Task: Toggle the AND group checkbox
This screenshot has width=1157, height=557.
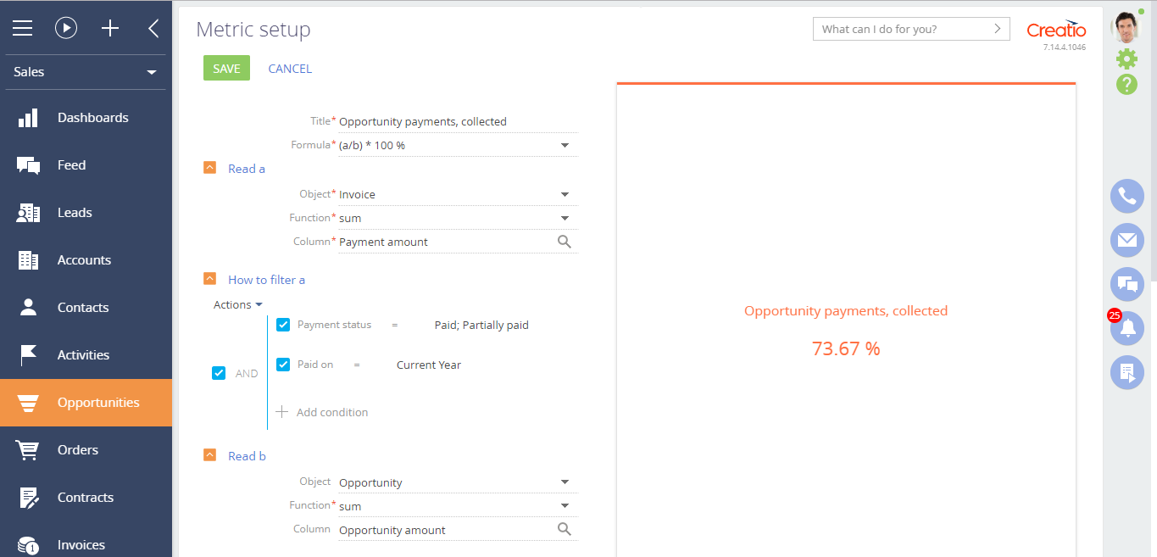Action: (219, 373)
